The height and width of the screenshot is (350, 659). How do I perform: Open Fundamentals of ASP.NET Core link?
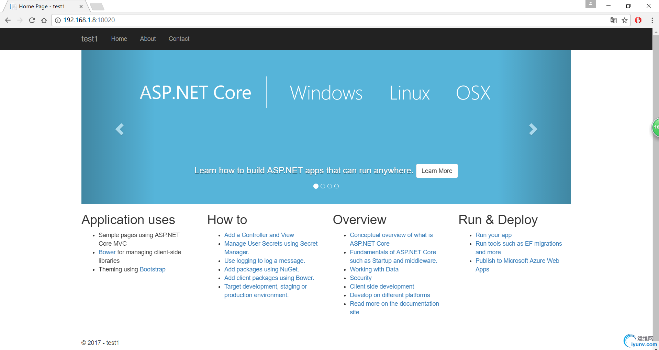point(393,256)
